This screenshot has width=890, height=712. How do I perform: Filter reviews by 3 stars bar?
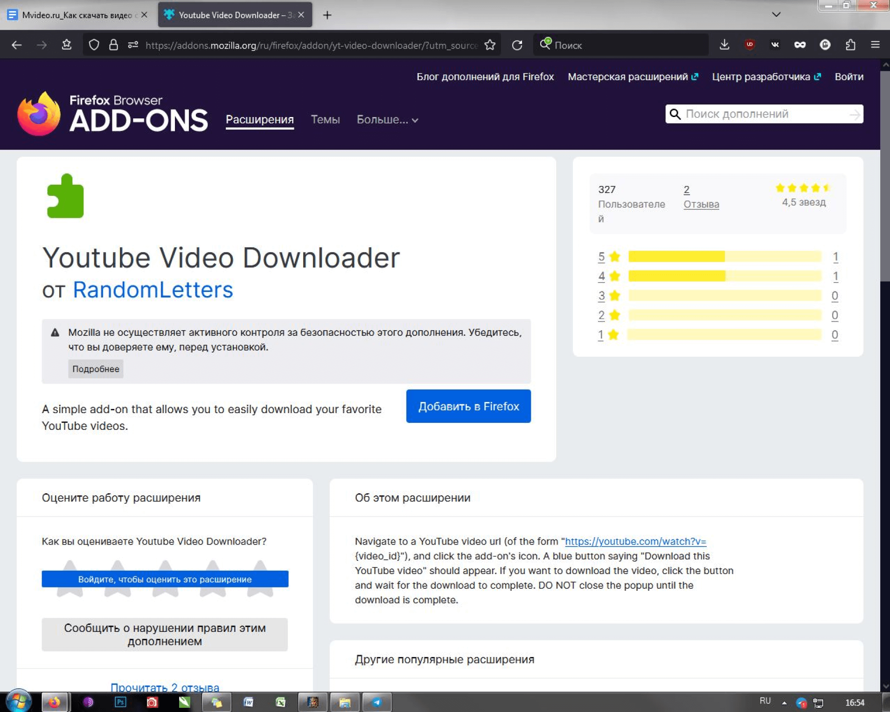pos(724,296)
